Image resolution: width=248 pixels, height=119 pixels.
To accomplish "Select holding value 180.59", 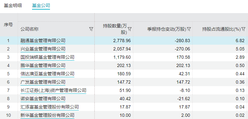I will tap(124, 74).
